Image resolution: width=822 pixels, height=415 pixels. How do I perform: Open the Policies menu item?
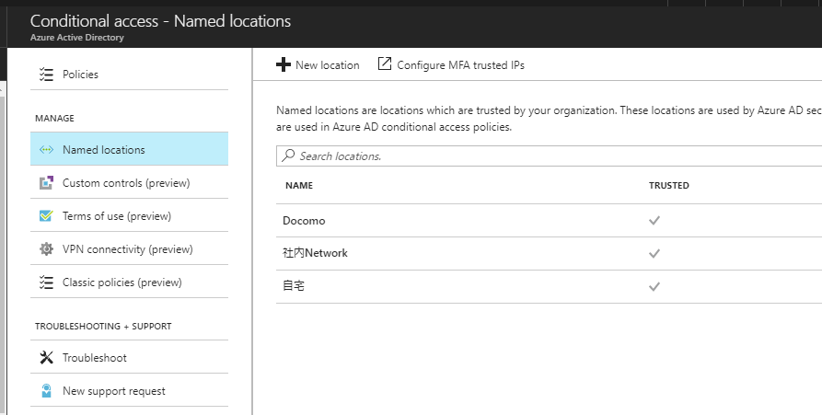click(130, 75)
